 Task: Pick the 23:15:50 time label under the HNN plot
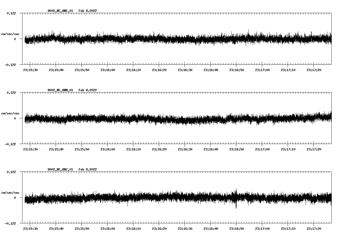[82, 149]
